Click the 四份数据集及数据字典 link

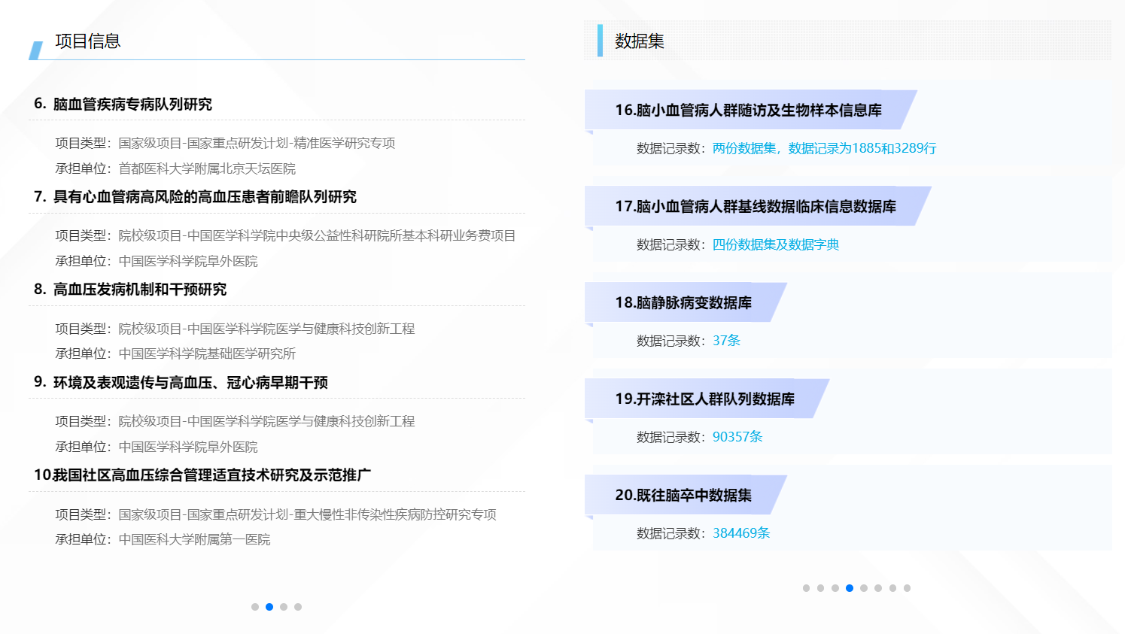[775, 245]
